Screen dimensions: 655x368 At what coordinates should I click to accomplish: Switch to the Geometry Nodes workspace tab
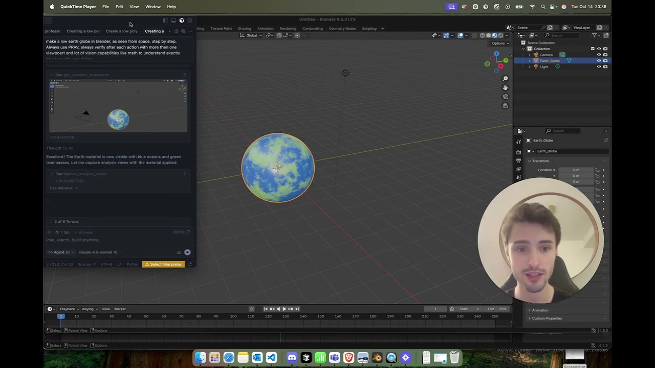342,29
